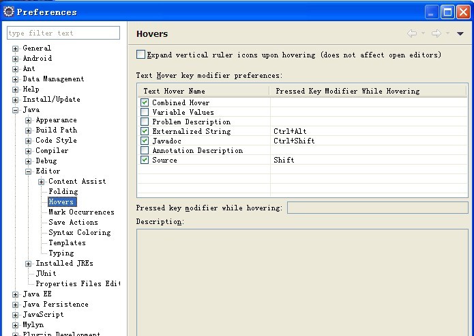This screenshot has height=336, width=474.
Task: Click the Preferences gear icon in title bar
Action: tap(9, 12)
